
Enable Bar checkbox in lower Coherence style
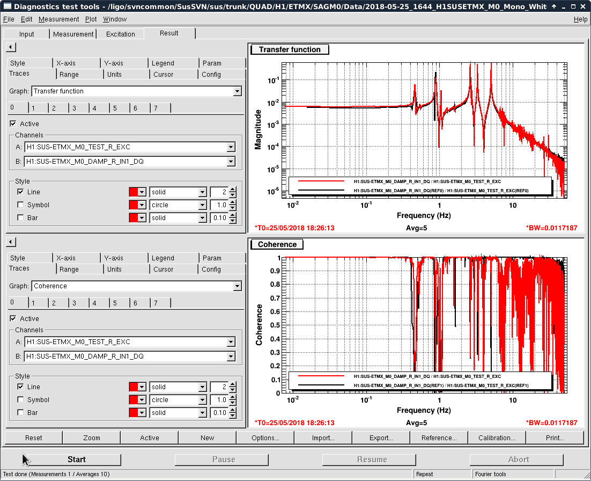pos(20,413)
